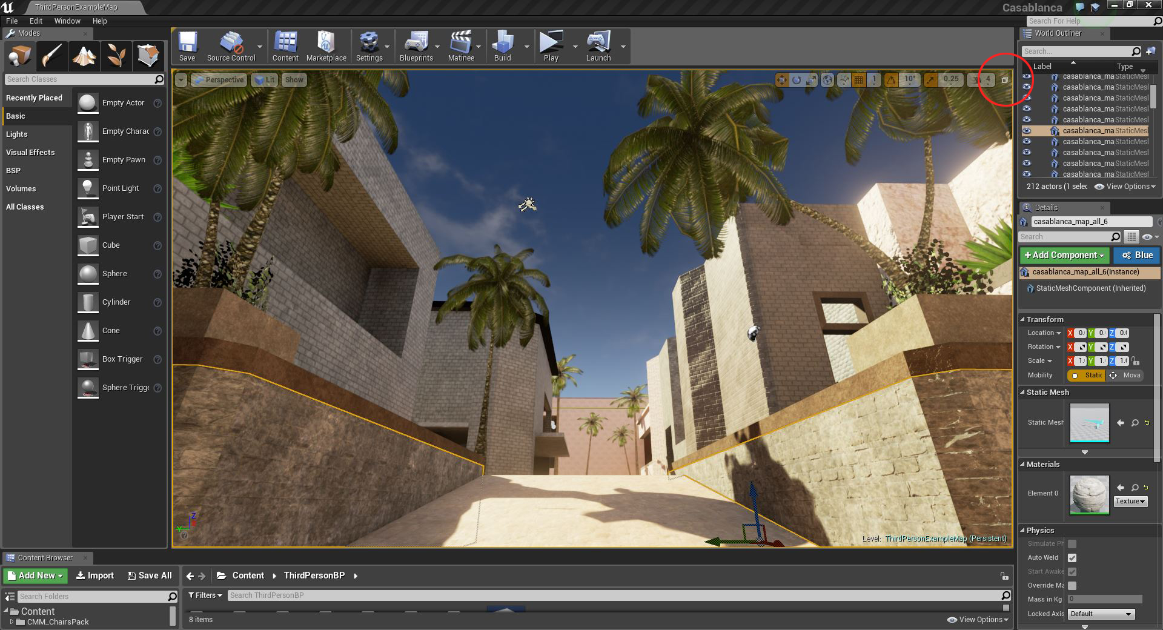Switch to Landscape mode icon
Screen dimensions: 1163x630
click(84, 56)
